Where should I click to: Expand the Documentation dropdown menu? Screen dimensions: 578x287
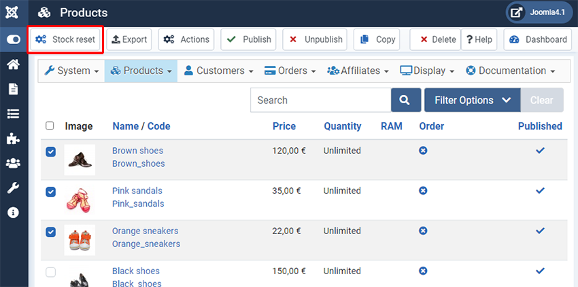pos(510,71)
